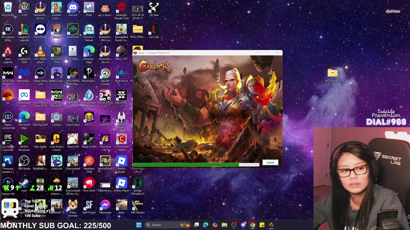Select the Apex Legends desktop icon
This screenshot has height=230, width=410.
coord(8,55)
